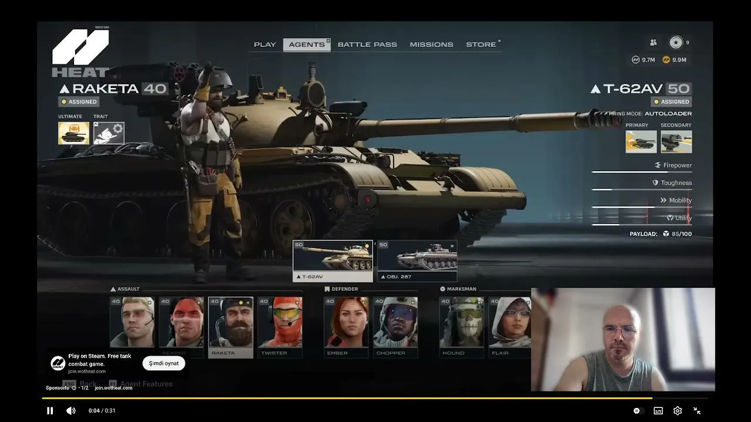Click the 0:04 / 0:31 time display
Image resolution: width=751 pixels, height=422 pixels.
(102, 411)
